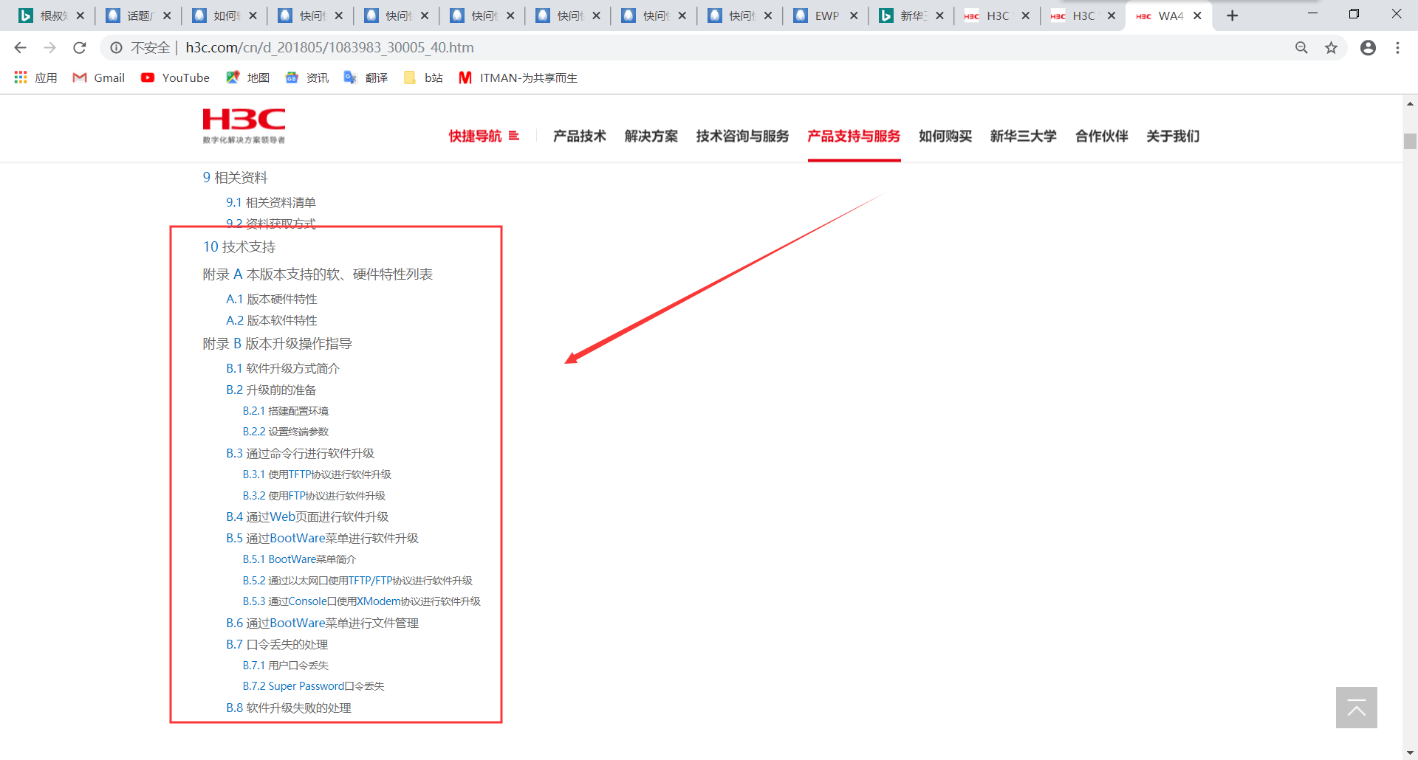
Task: Click the back-to-top arrow button
Action: point(1357,708)
